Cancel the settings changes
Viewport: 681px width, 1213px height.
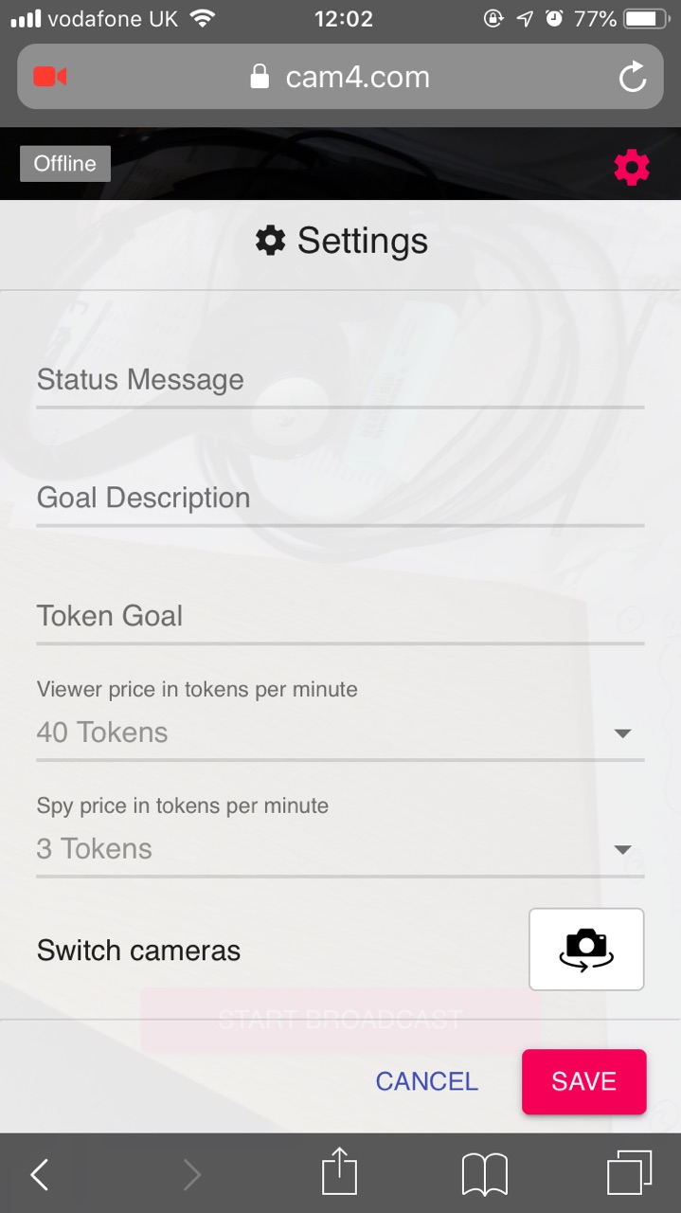pyautogui.click(x=426, y=1081)
